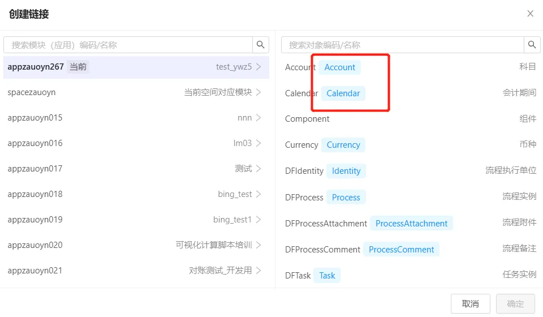The height and width of the screenshot is (317, 543).
Task: Choose the appzauoyn021 对账测试 module
Action: (135, 271)
